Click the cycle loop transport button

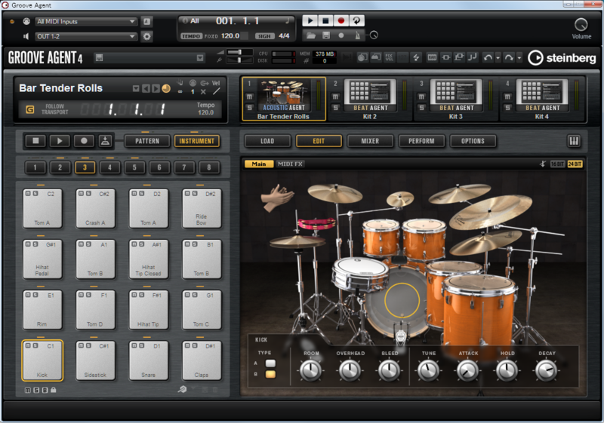[356, 20]
